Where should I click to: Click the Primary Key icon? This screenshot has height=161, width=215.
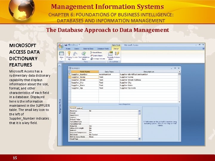[x=69, y=54]
